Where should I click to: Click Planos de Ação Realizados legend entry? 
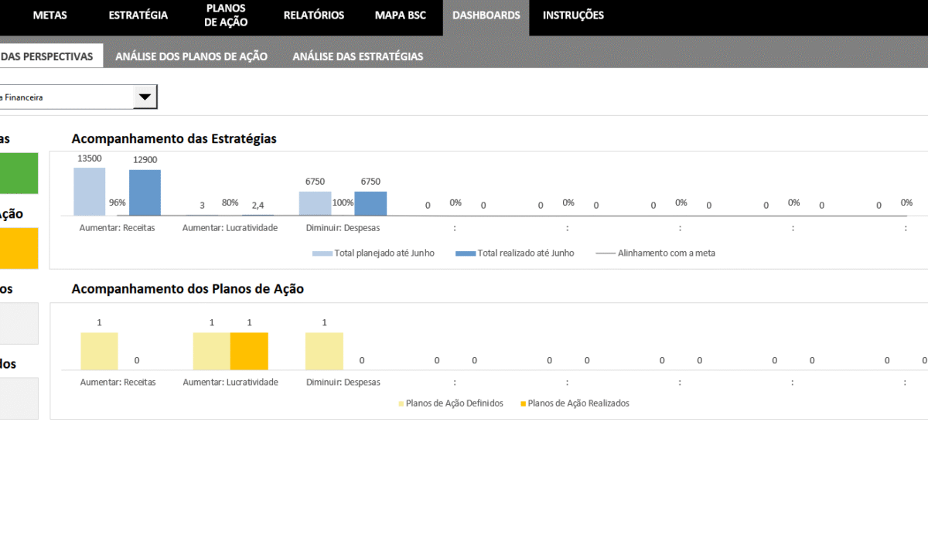[x=577, y=403]
